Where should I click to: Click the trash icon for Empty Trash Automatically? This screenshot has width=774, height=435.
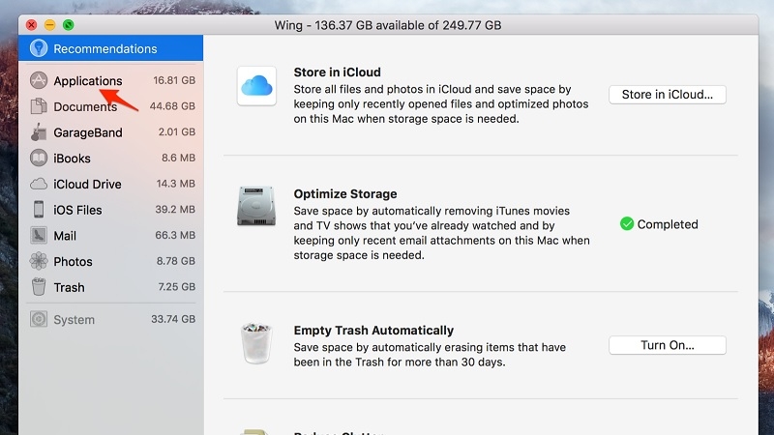pos(256,343)
